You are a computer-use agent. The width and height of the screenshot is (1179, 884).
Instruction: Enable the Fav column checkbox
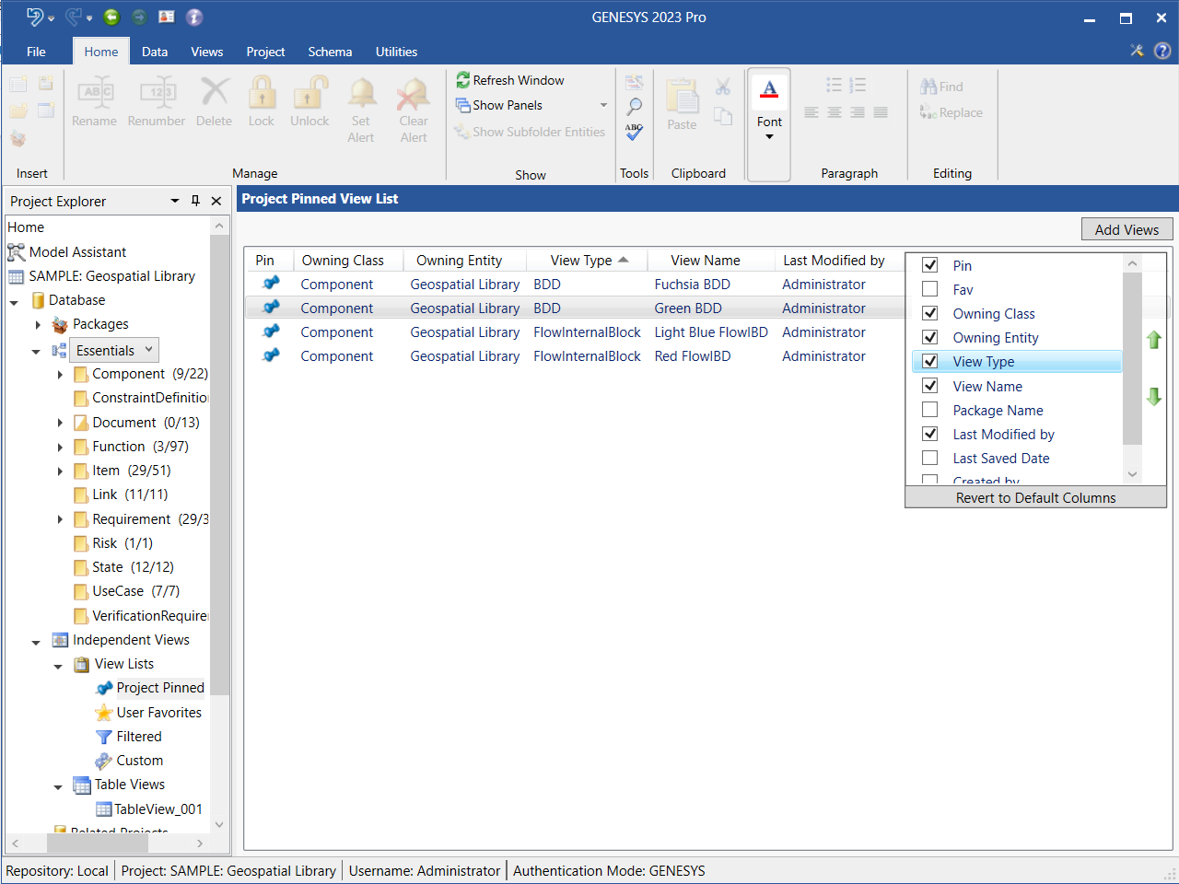[x=930, y=289]
